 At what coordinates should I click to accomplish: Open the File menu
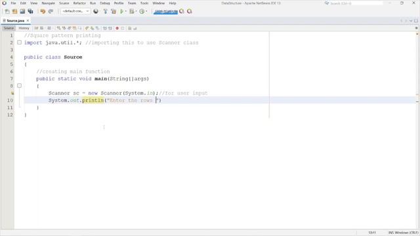13,3
